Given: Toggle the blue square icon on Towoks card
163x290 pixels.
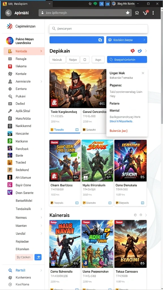Looking at the screenshot, I should [x=77, y=130].
